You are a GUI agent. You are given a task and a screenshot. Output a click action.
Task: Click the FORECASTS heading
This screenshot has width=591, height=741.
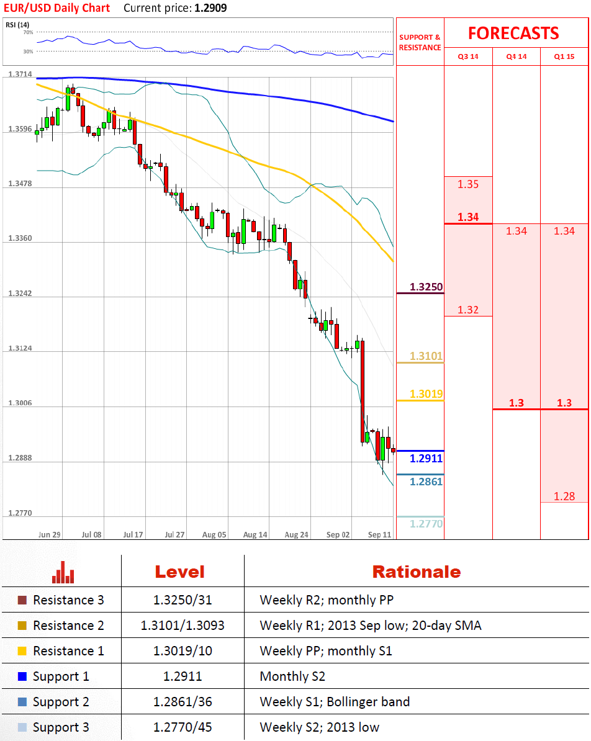pos(513,33)
